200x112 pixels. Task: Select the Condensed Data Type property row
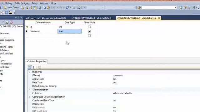click(x=43, y=100)
